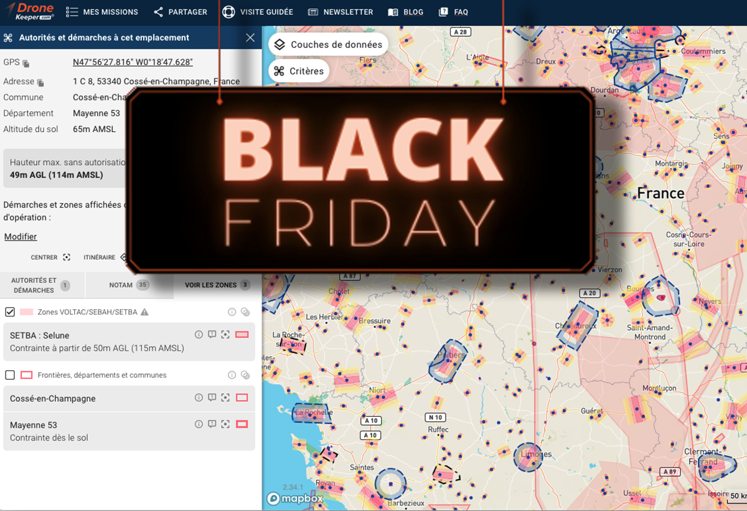The height and width of the screenshot is (511, 747).
Task: Click the Modifier link
Action: tap(21, 237)
